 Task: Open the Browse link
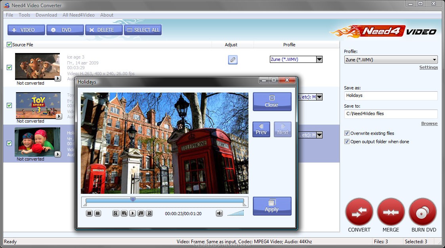point(430,123)
